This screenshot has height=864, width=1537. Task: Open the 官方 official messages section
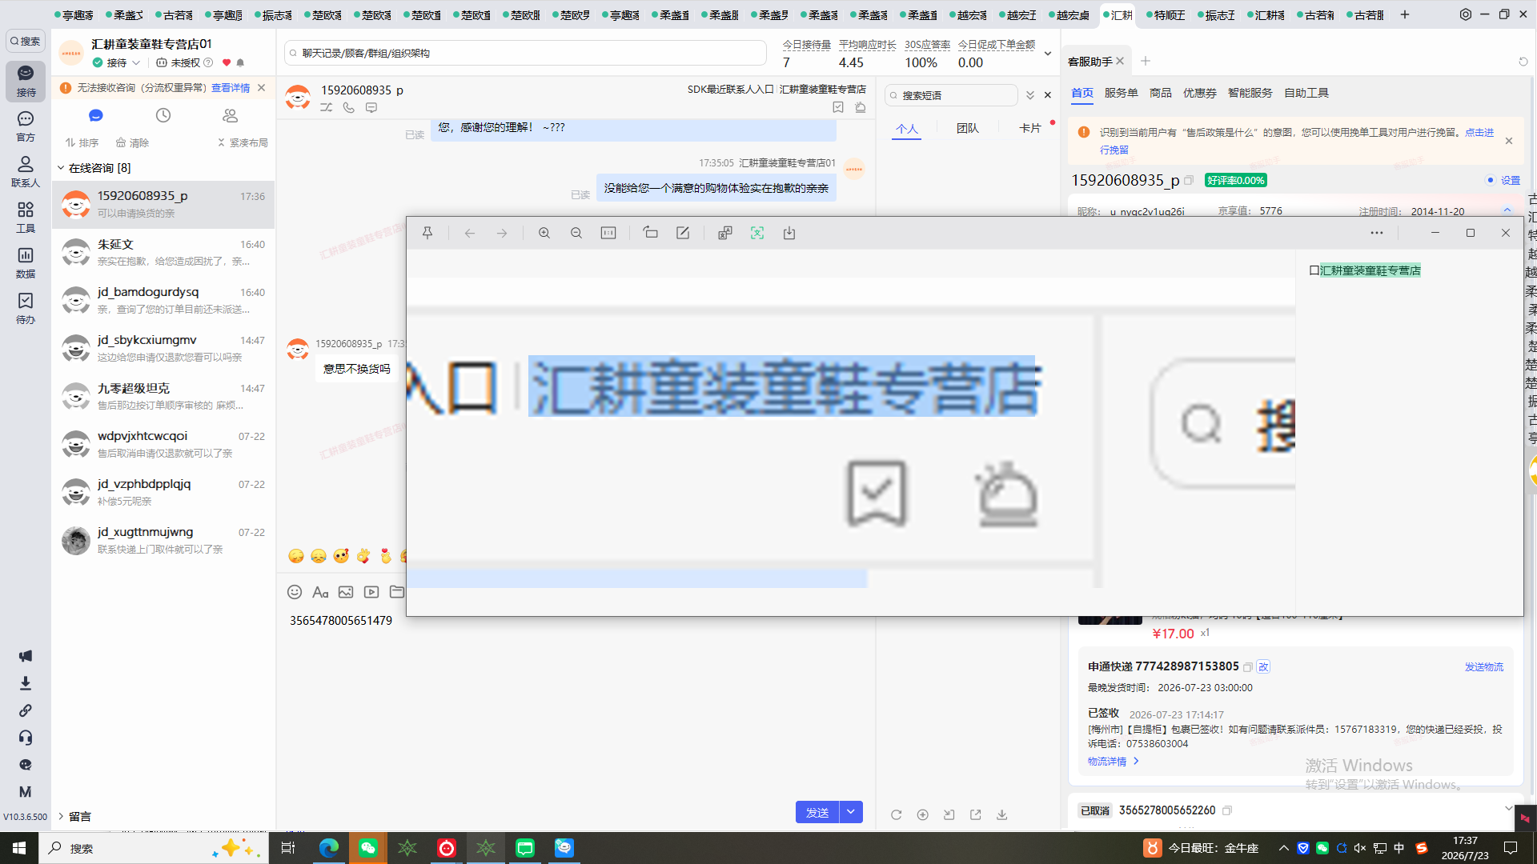coord(26,126)
